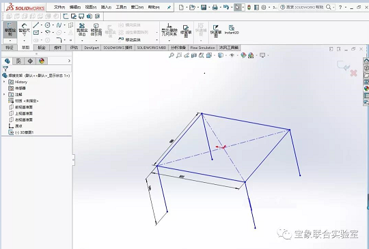Toggle the Instant2D button
This screenshot has width=369, height=249.
232,30
